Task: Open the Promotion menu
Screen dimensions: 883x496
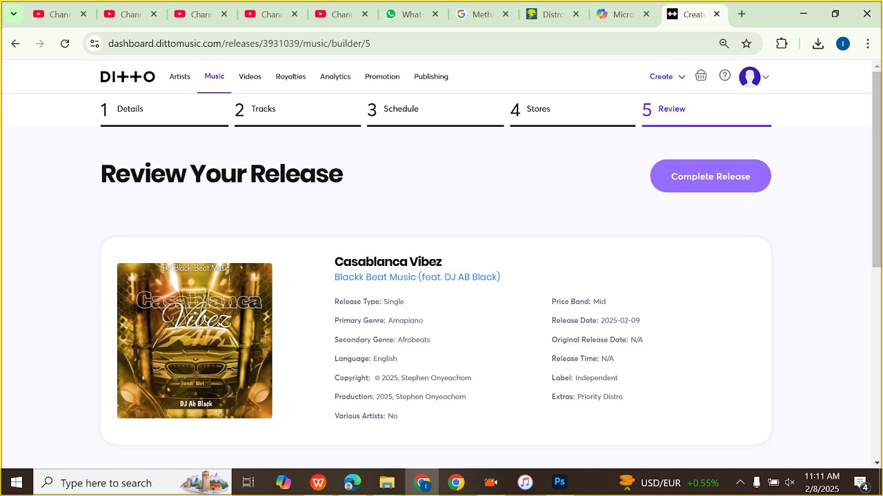Action: click(382, 76)
